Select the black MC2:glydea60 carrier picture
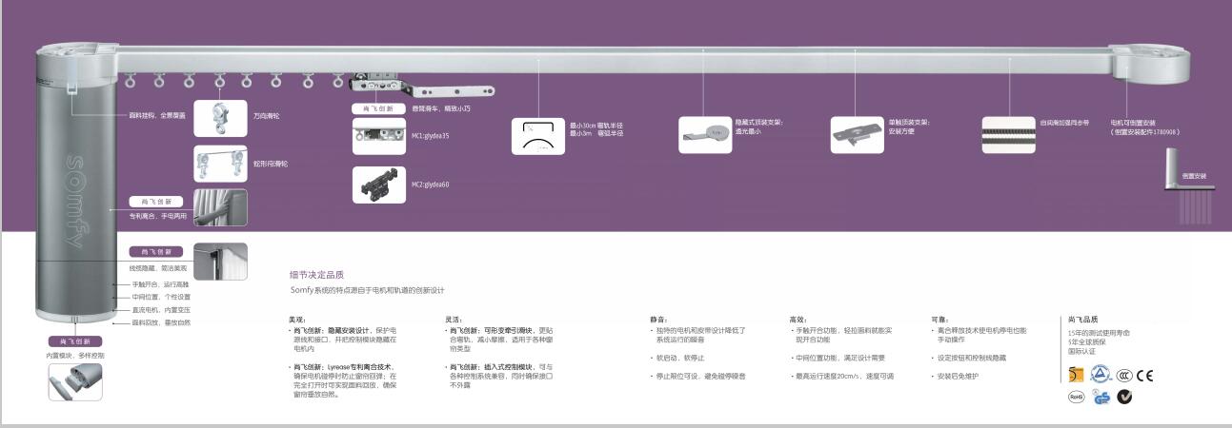This screenshot has height=428, width=1232. click(x=380, y=185)
